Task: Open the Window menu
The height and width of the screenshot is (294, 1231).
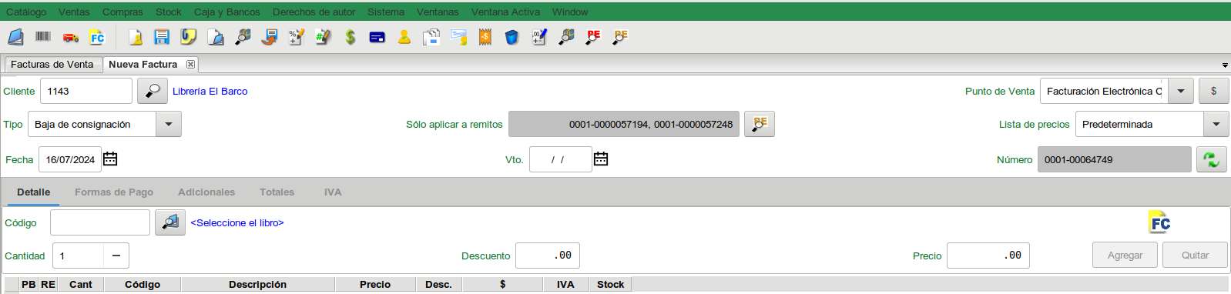Action: click(x=570, y=12)
